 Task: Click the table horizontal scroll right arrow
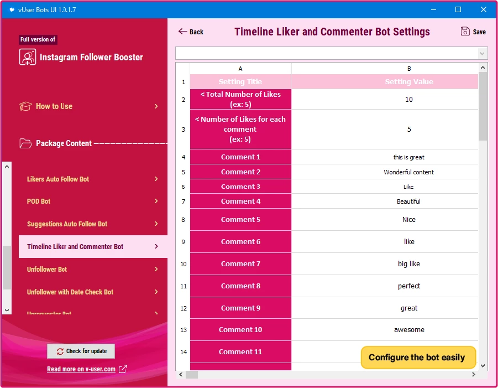click(474, 375)
